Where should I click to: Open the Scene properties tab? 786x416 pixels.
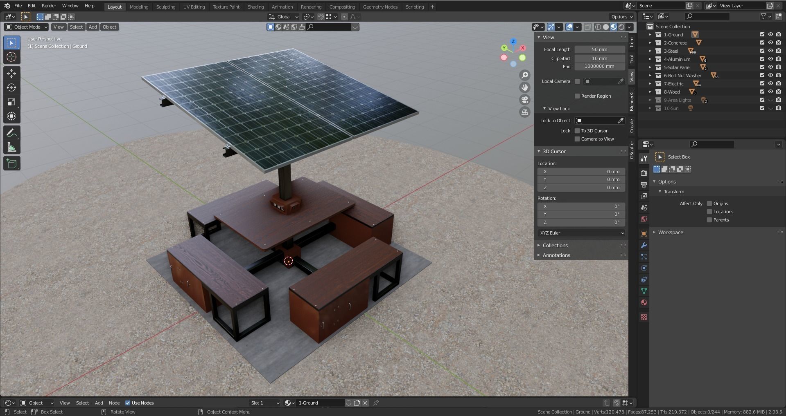click(x=644, y=208)
